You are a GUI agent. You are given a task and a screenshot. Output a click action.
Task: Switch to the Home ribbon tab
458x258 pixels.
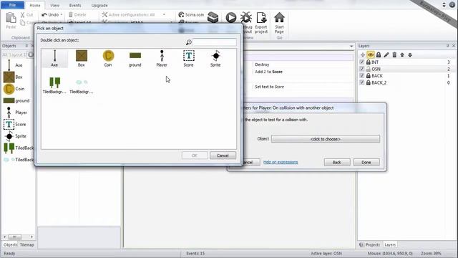[35, 5]
